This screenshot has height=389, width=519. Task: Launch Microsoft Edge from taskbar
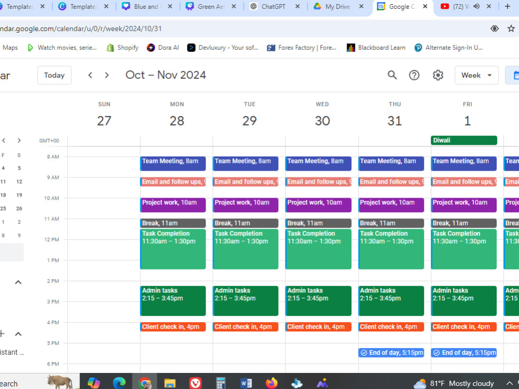tap(119, 383)
